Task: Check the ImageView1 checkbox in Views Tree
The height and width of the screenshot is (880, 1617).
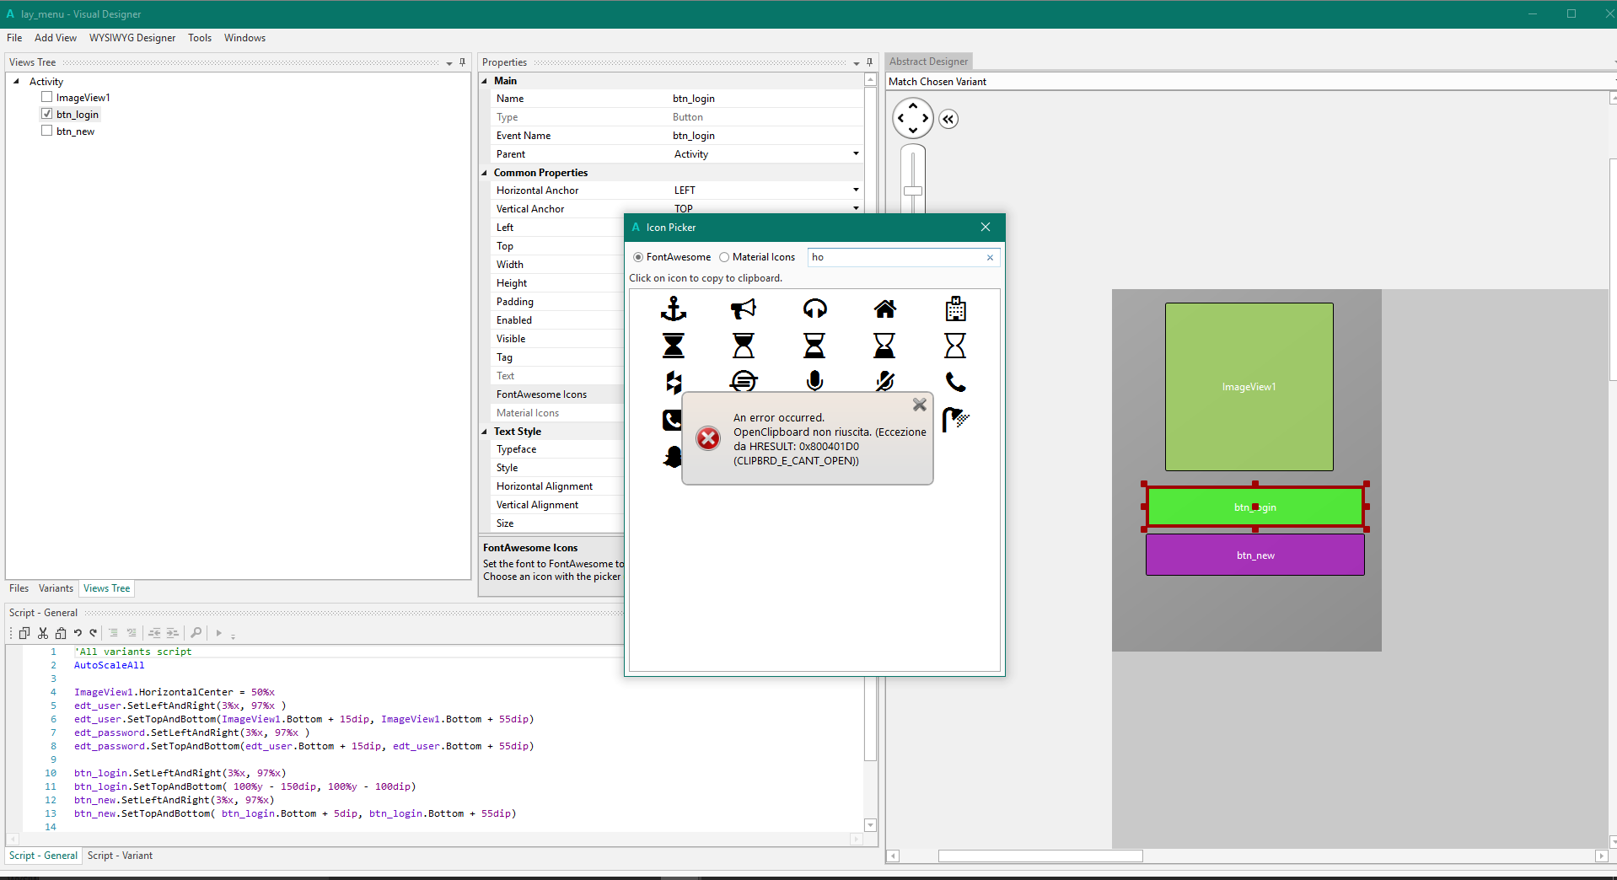Action: (47, 98)
